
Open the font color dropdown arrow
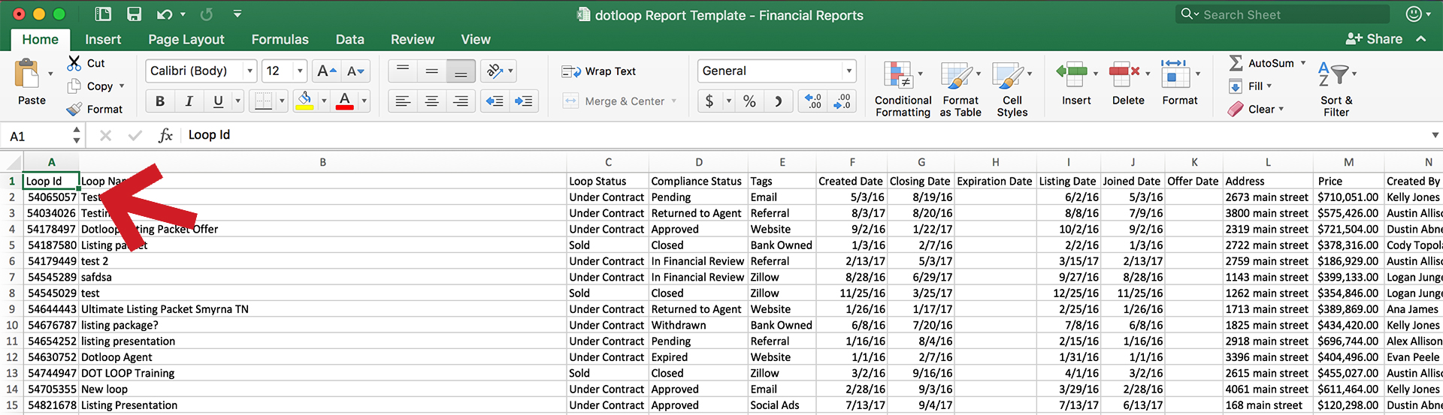pyautogui.click(x=365, y=101)
